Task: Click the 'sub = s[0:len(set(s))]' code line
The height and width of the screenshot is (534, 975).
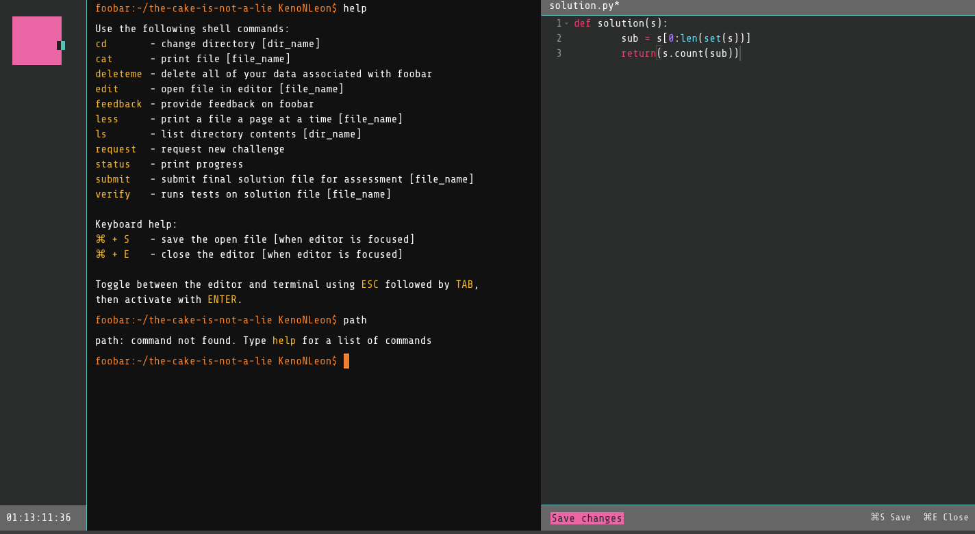Action: 686,38
